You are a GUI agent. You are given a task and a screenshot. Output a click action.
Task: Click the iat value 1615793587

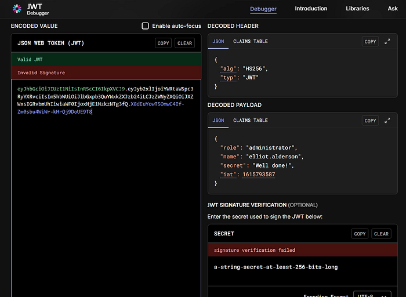click(259, 175)
